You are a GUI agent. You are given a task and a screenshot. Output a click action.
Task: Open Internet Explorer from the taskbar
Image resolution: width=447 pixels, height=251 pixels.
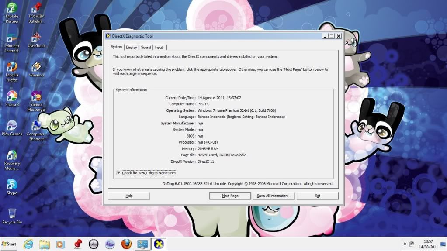coord(28,244)
